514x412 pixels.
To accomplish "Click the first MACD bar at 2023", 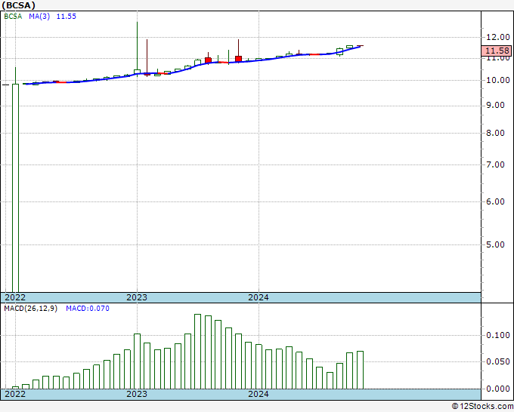I will point(138,361).
